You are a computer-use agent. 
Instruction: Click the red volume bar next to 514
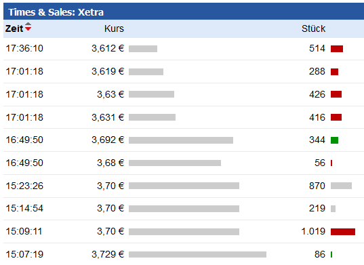click(x=337, y=49)
